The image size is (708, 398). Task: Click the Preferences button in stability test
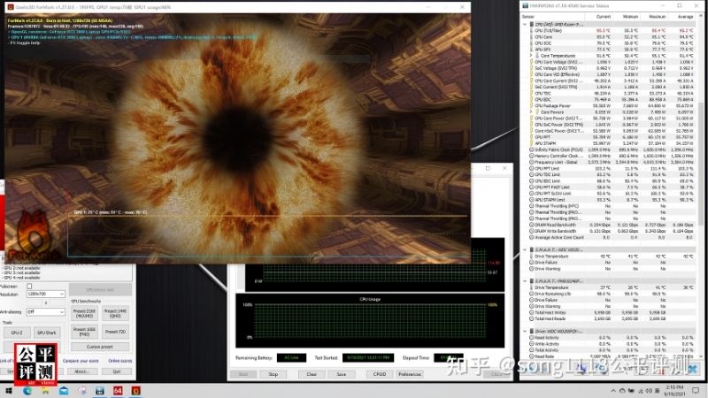pyautogui.click(x=410, y=374)
